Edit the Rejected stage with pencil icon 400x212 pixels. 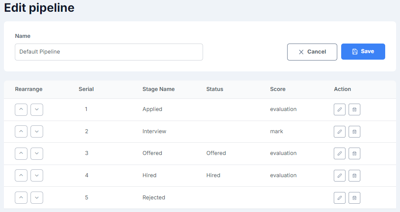[x=339, y=198]
